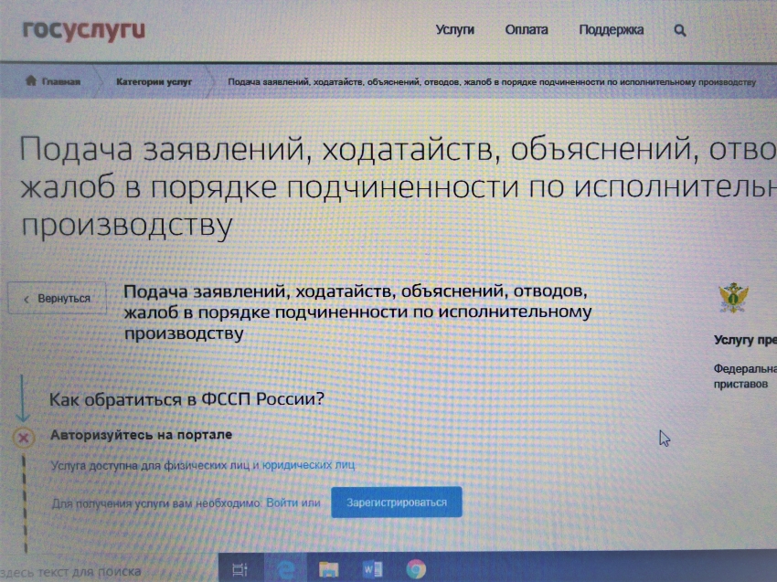Image resolution: width=777 pixels, height=582 pixels.
Task: Click the Как обратиться в ФССП России heading
Action: click(186, 398)
